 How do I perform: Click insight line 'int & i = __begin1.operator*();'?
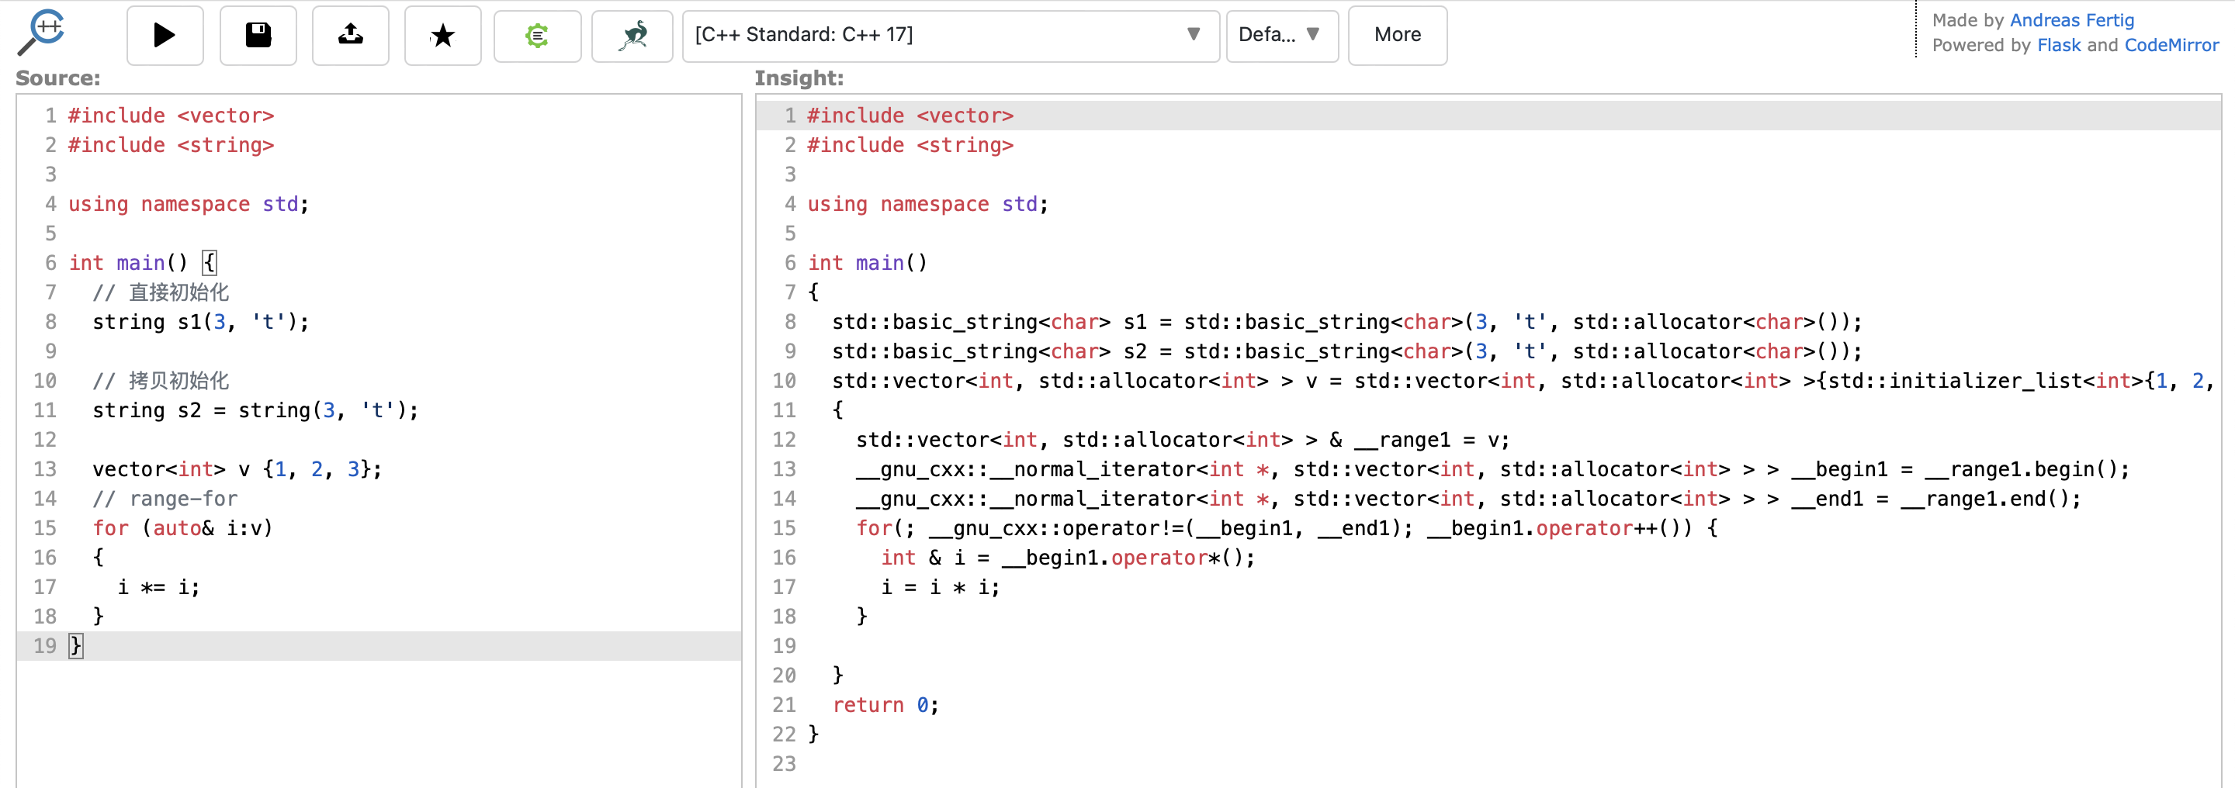click(1067, 558)
